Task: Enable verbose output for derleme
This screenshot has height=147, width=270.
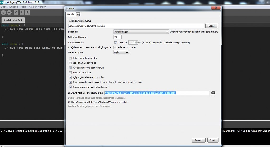Action: point(115,47)
